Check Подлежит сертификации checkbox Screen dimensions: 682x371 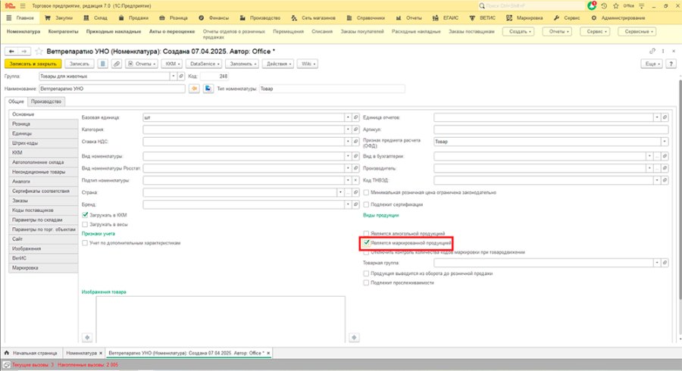[x=366, y=204]
